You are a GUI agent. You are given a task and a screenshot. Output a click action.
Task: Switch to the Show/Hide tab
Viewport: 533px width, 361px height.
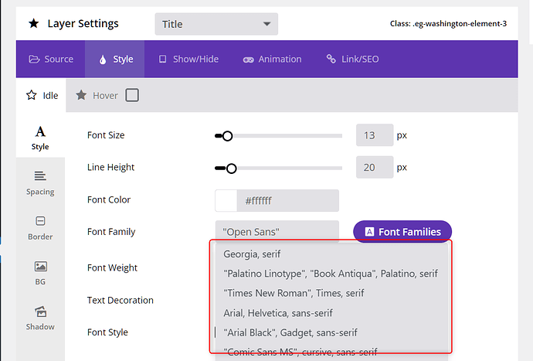(x=188, y=59)
